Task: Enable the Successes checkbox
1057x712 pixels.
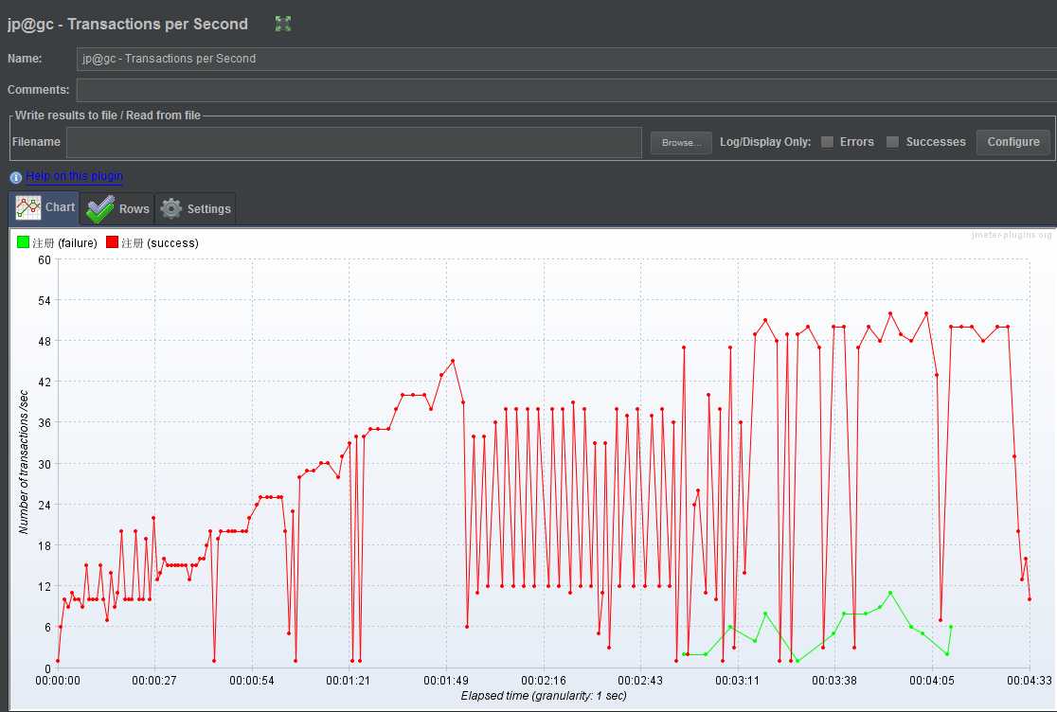Action: pos(892,142)
